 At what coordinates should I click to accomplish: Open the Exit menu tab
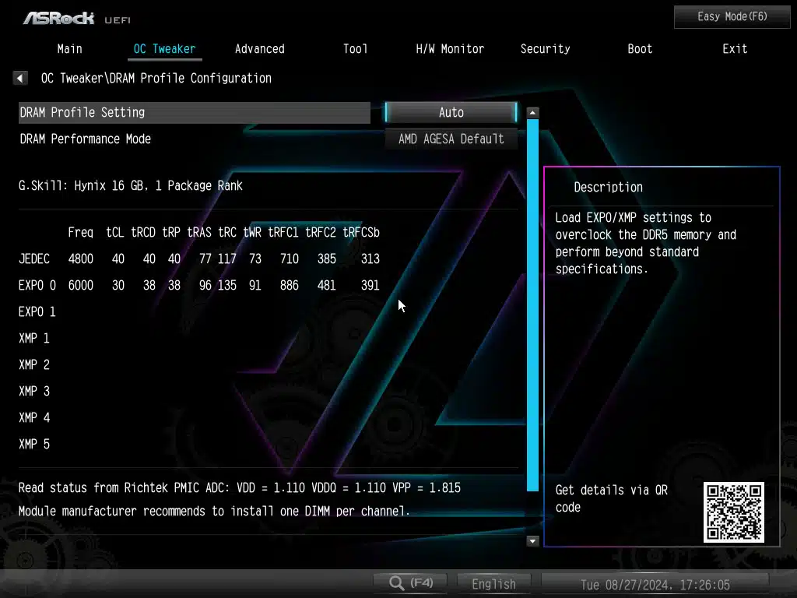pyautogui.click(x=735, y=48)
